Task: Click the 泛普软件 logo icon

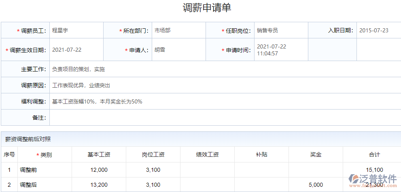Action: coord(354,179)
